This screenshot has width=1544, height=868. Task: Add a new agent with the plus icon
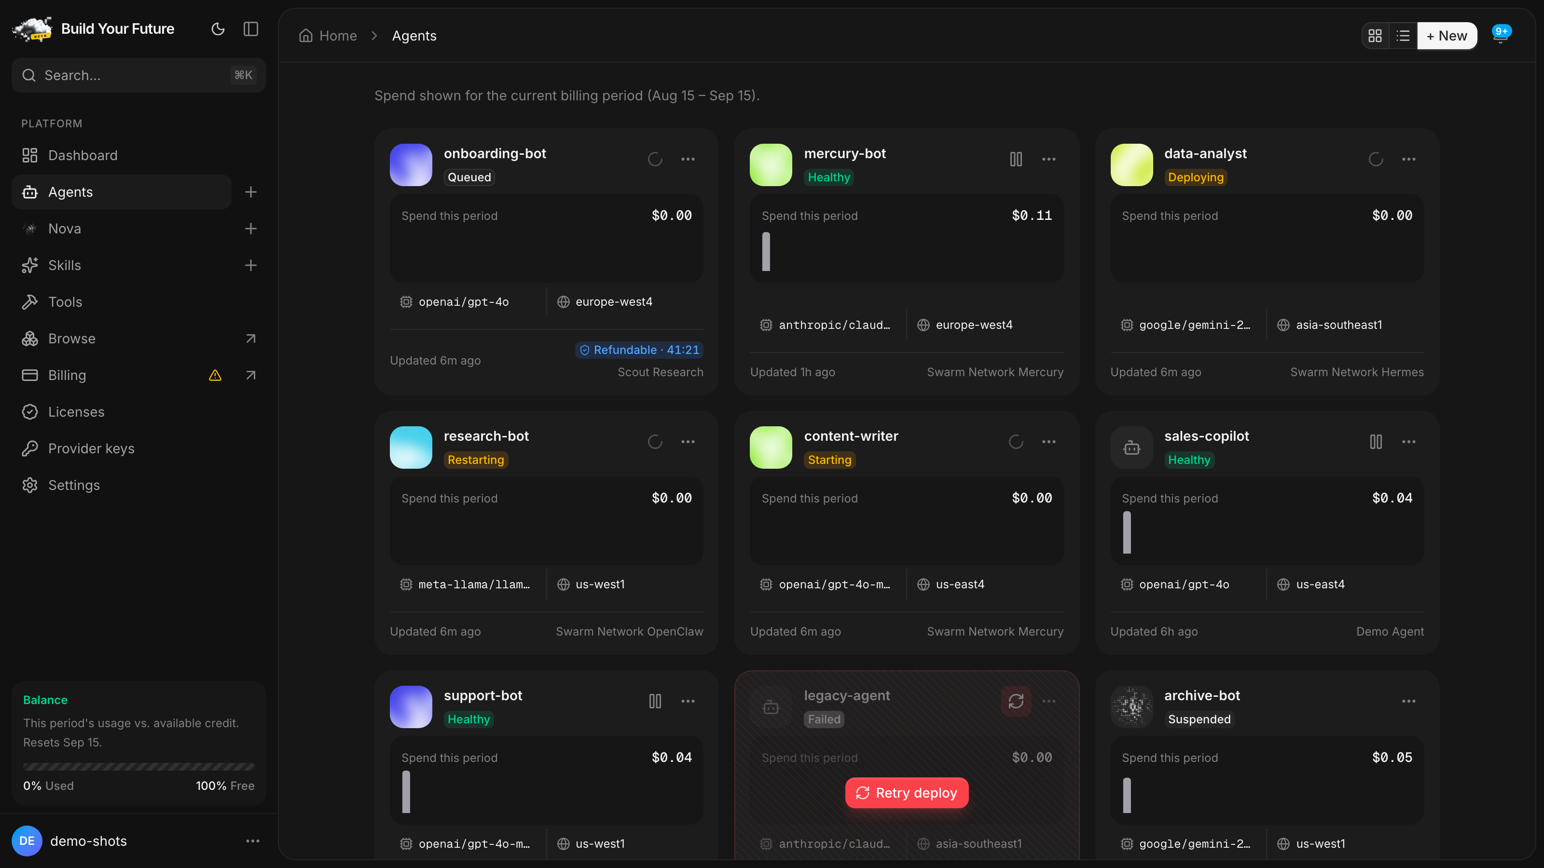coord(250,192)
